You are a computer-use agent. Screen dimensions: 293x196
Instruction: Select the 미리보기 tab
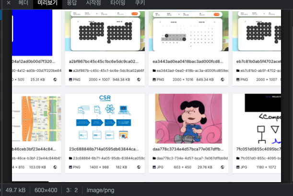[47, 2]
